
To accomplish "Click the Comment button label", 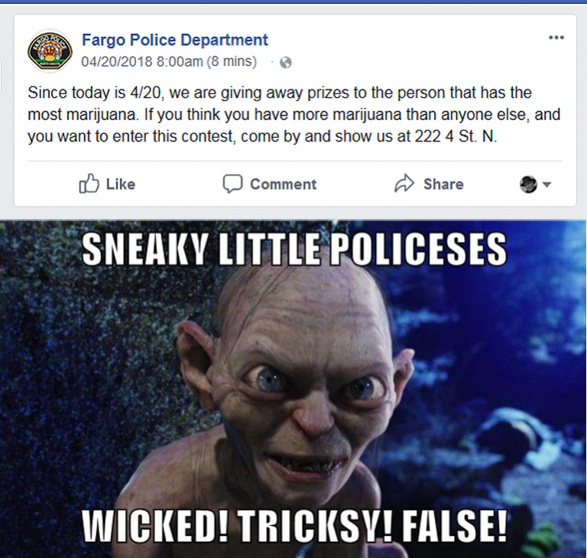I will pyautogui.click(x=283, y=184).
